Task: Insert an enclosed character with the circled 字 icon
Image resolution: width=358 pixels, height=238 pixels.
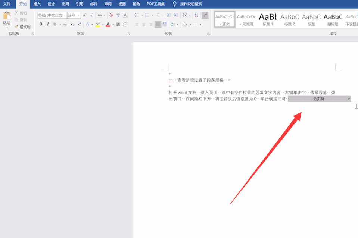Action: [x=125, y=24]
